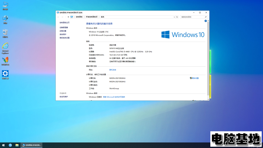Click the 16.0 GB RAM value

[118, 55]
